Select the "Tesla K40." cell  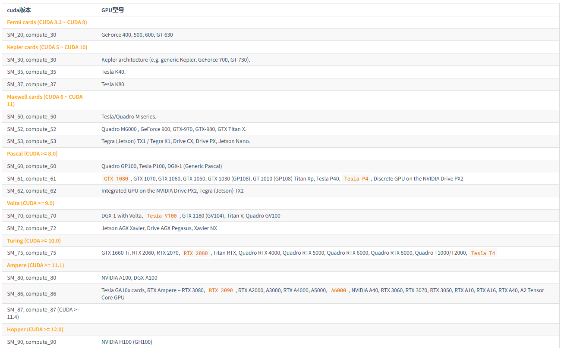point(328,72)
